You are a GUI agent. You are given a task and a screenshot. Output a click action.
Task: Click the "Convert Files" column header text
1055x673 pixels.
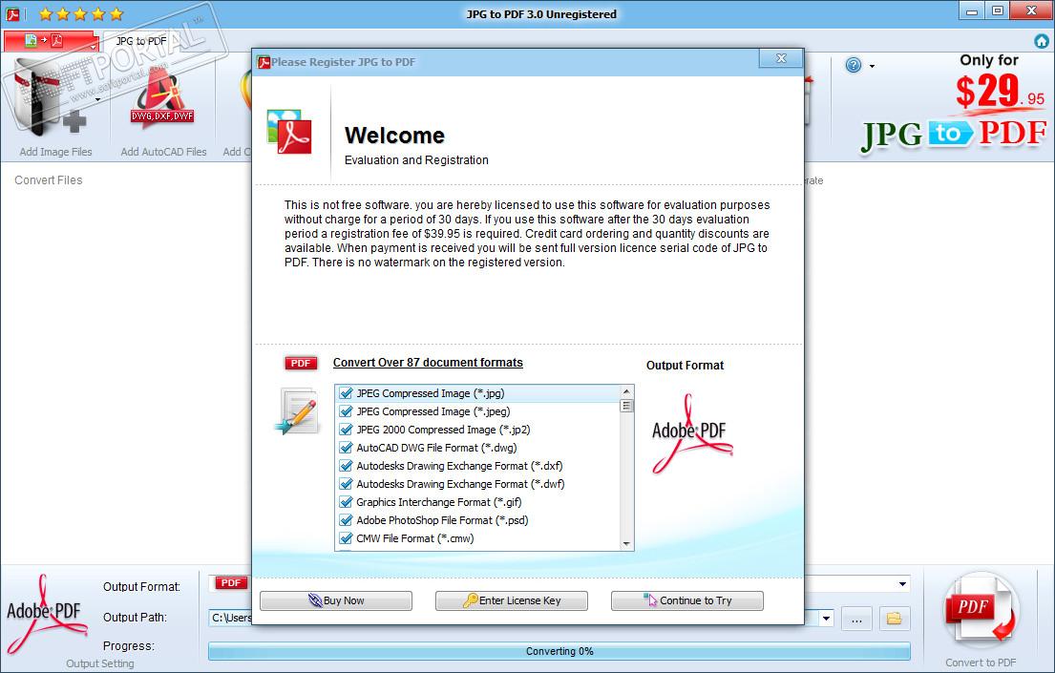click(49, 180)
